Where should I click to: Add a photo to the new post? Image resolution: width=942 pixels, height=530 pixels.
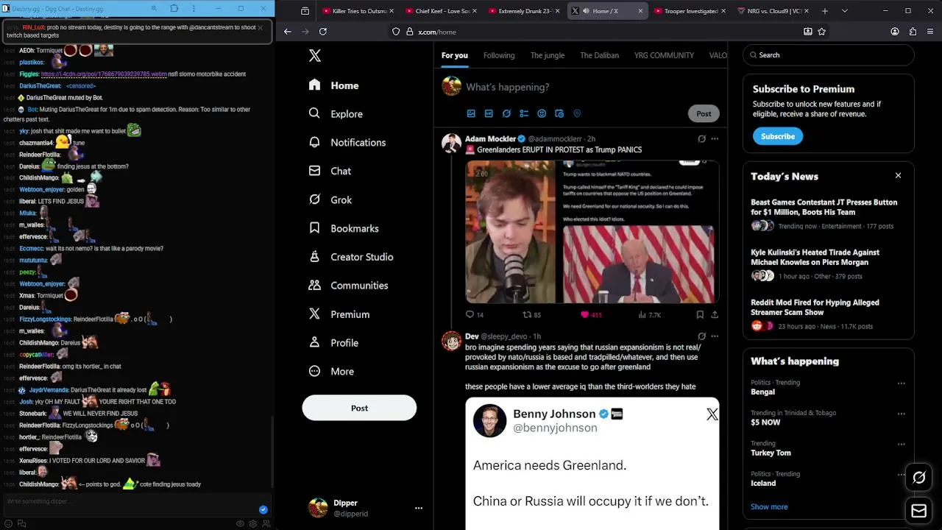tap(471, 113)
